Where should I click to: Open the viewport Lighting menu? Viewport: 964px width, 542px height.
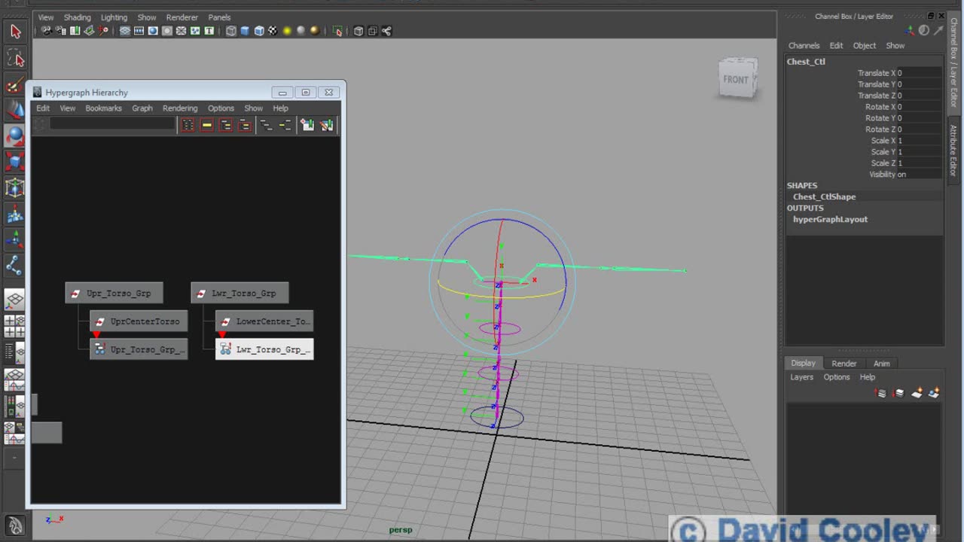(114, 17)
